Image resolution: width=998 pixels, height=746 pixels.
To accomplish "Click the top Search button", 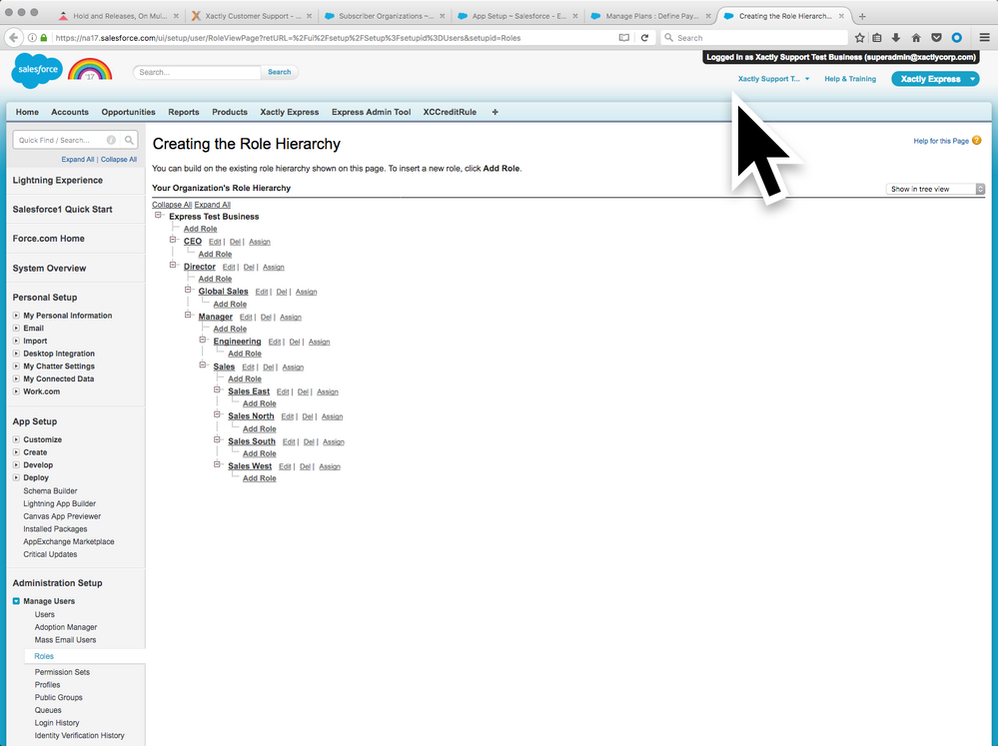I will [x=280, y=72].
